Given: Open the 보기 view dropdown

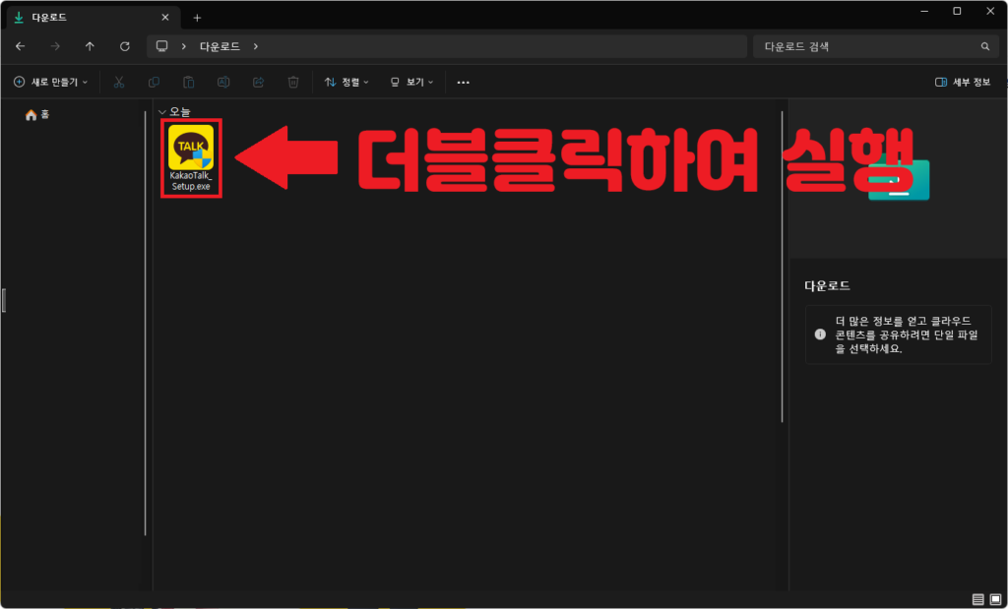Looking at the screenshot, I should click(x=411, y=83).
